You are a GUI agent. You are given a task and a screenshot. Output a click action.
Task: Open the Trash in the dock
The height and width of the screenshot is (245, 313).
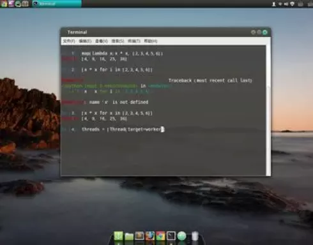pyautogui.click(x=195, y=236)
